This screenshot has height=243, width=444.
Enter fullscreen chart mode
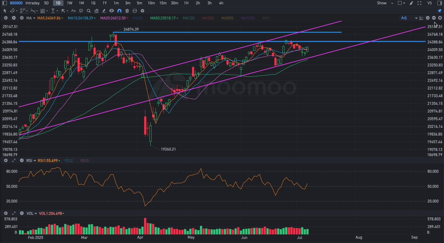[x=420, y=3]
